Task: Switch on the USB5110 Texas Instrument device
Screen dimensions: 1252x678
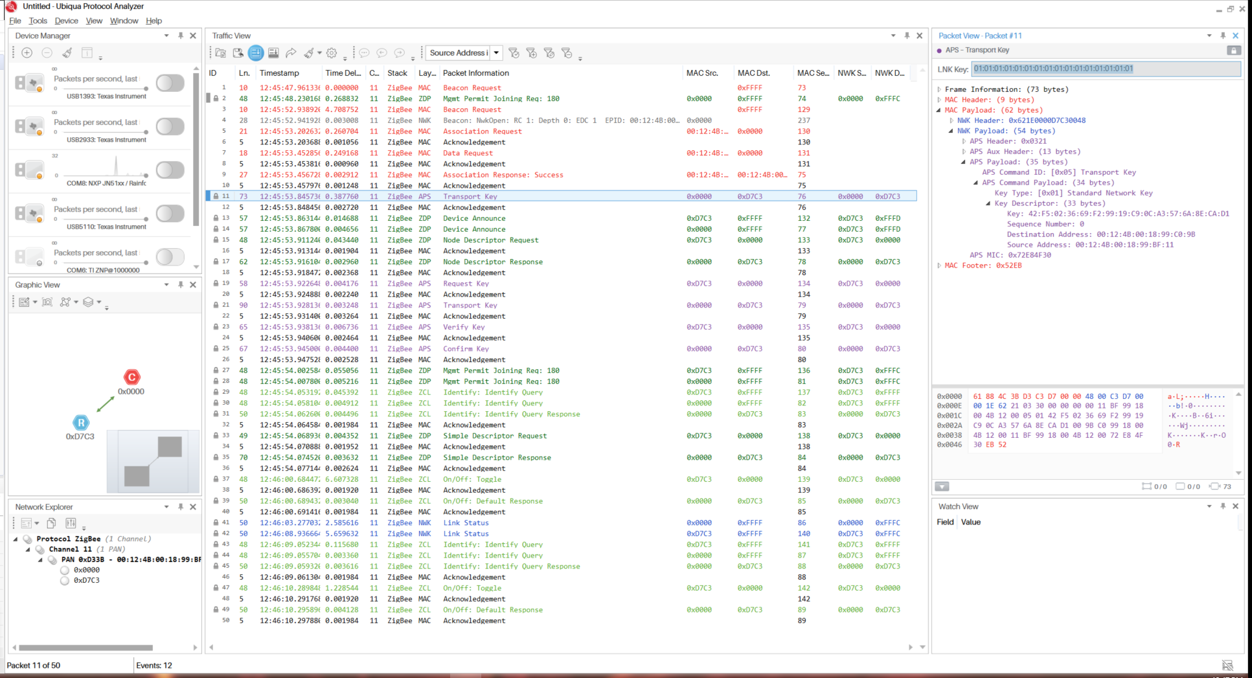Action: point(170,214)
